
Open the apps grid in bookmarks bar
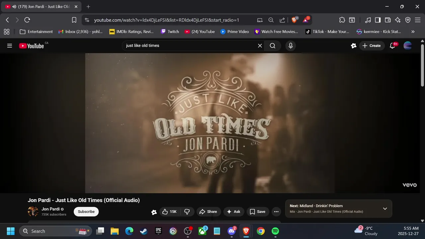click(x=7, y=32)
